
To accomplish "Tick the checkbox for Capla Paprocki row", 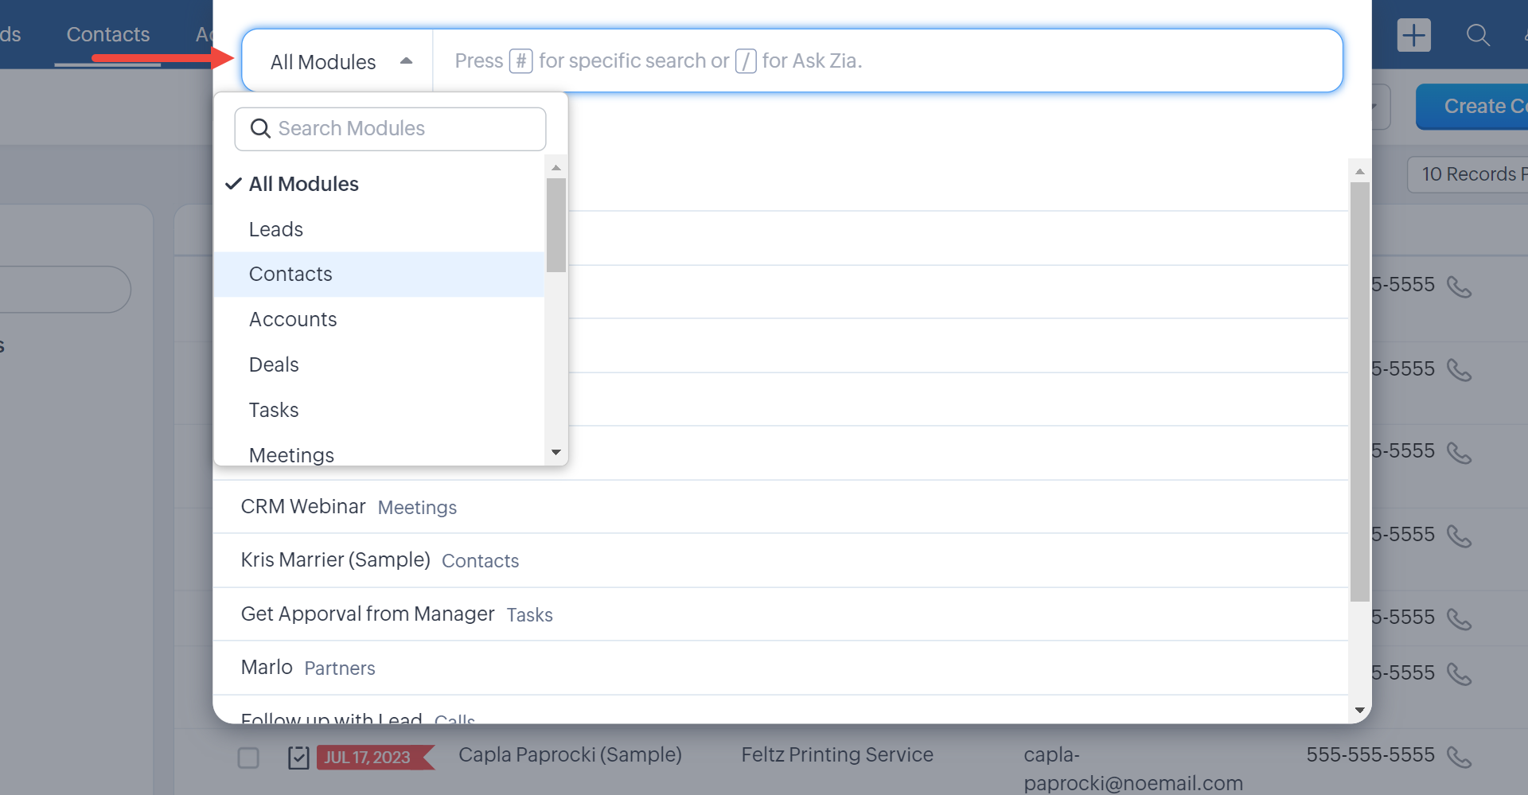I will point(248,758).
